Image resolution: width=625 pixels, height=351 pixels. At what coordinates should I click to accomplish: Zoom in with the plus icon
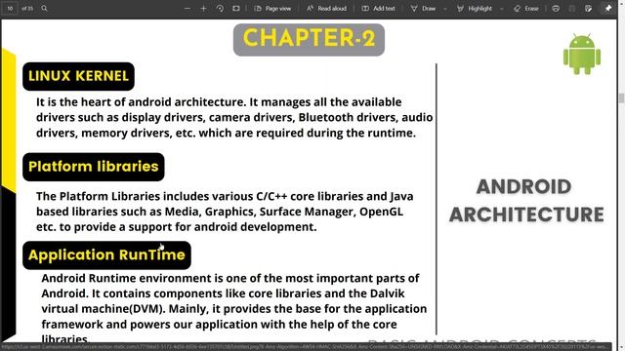tap(203, 9)
